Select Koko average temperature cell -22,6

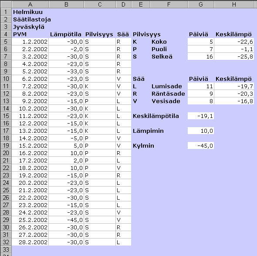pyautogui.click(x=234, y=42)
